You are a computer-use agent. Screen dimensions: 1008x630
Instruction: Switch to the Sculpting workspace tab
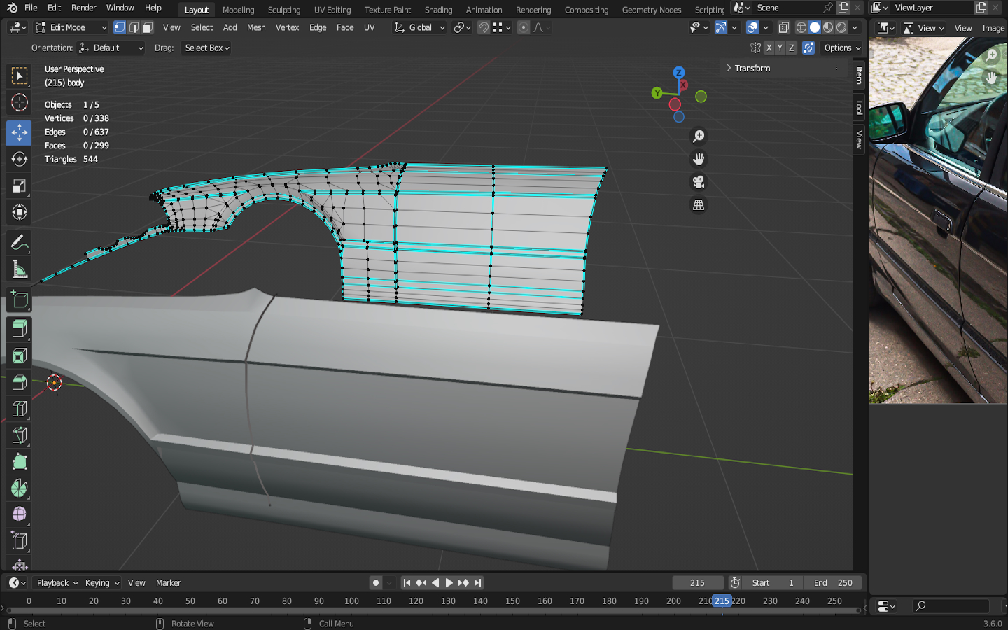pyautogui.click(x=283, y=10)
